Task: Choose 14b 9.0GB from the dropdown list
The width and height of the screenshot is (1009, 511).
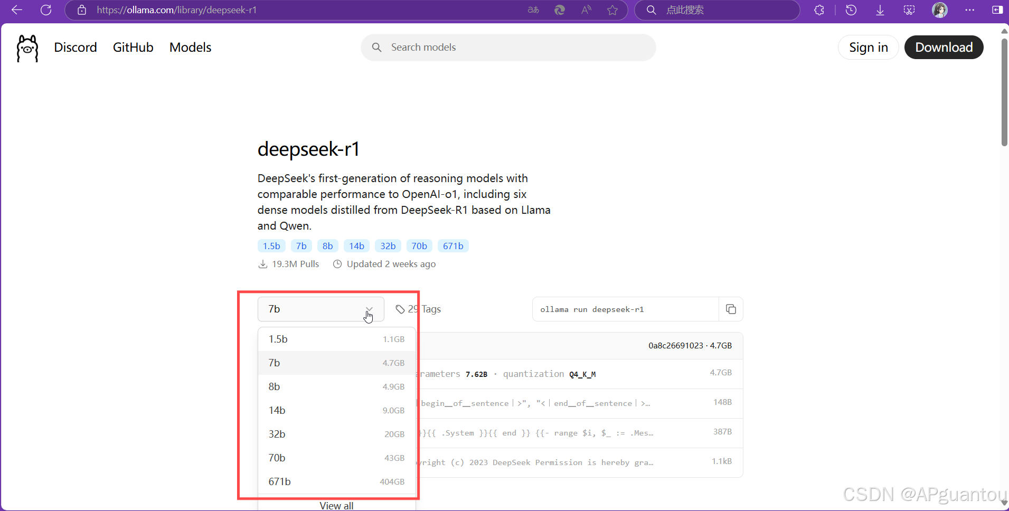Action: point(337,411)
